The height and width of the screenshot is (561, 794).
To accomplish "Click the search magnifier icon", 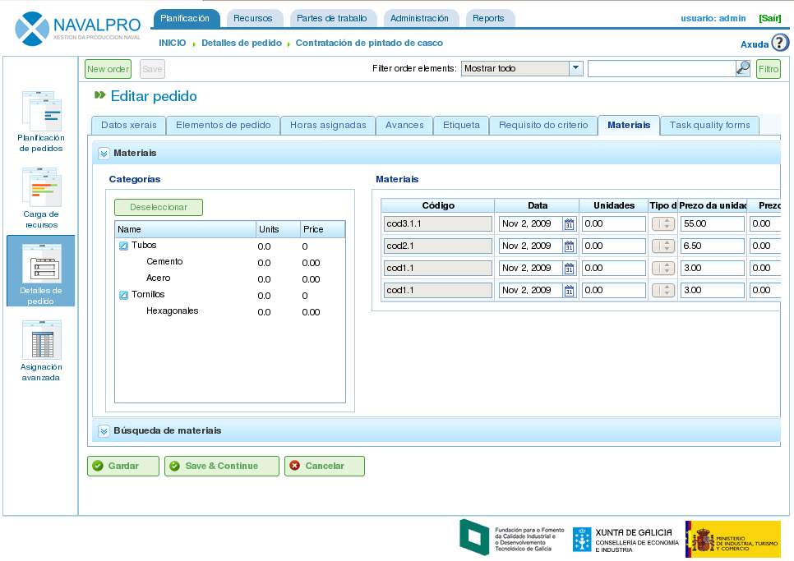I will 742,69.
